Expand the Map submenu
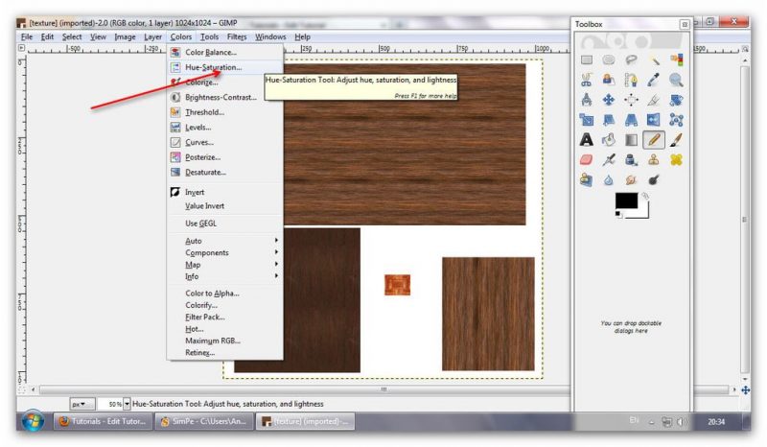The width and height of the screenshot is (767, 447). pyautogui.click(x=225, y=265)
